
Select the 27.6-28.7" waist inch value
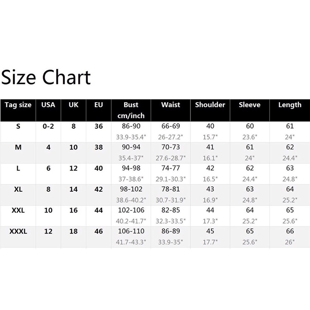coord(170,158)
